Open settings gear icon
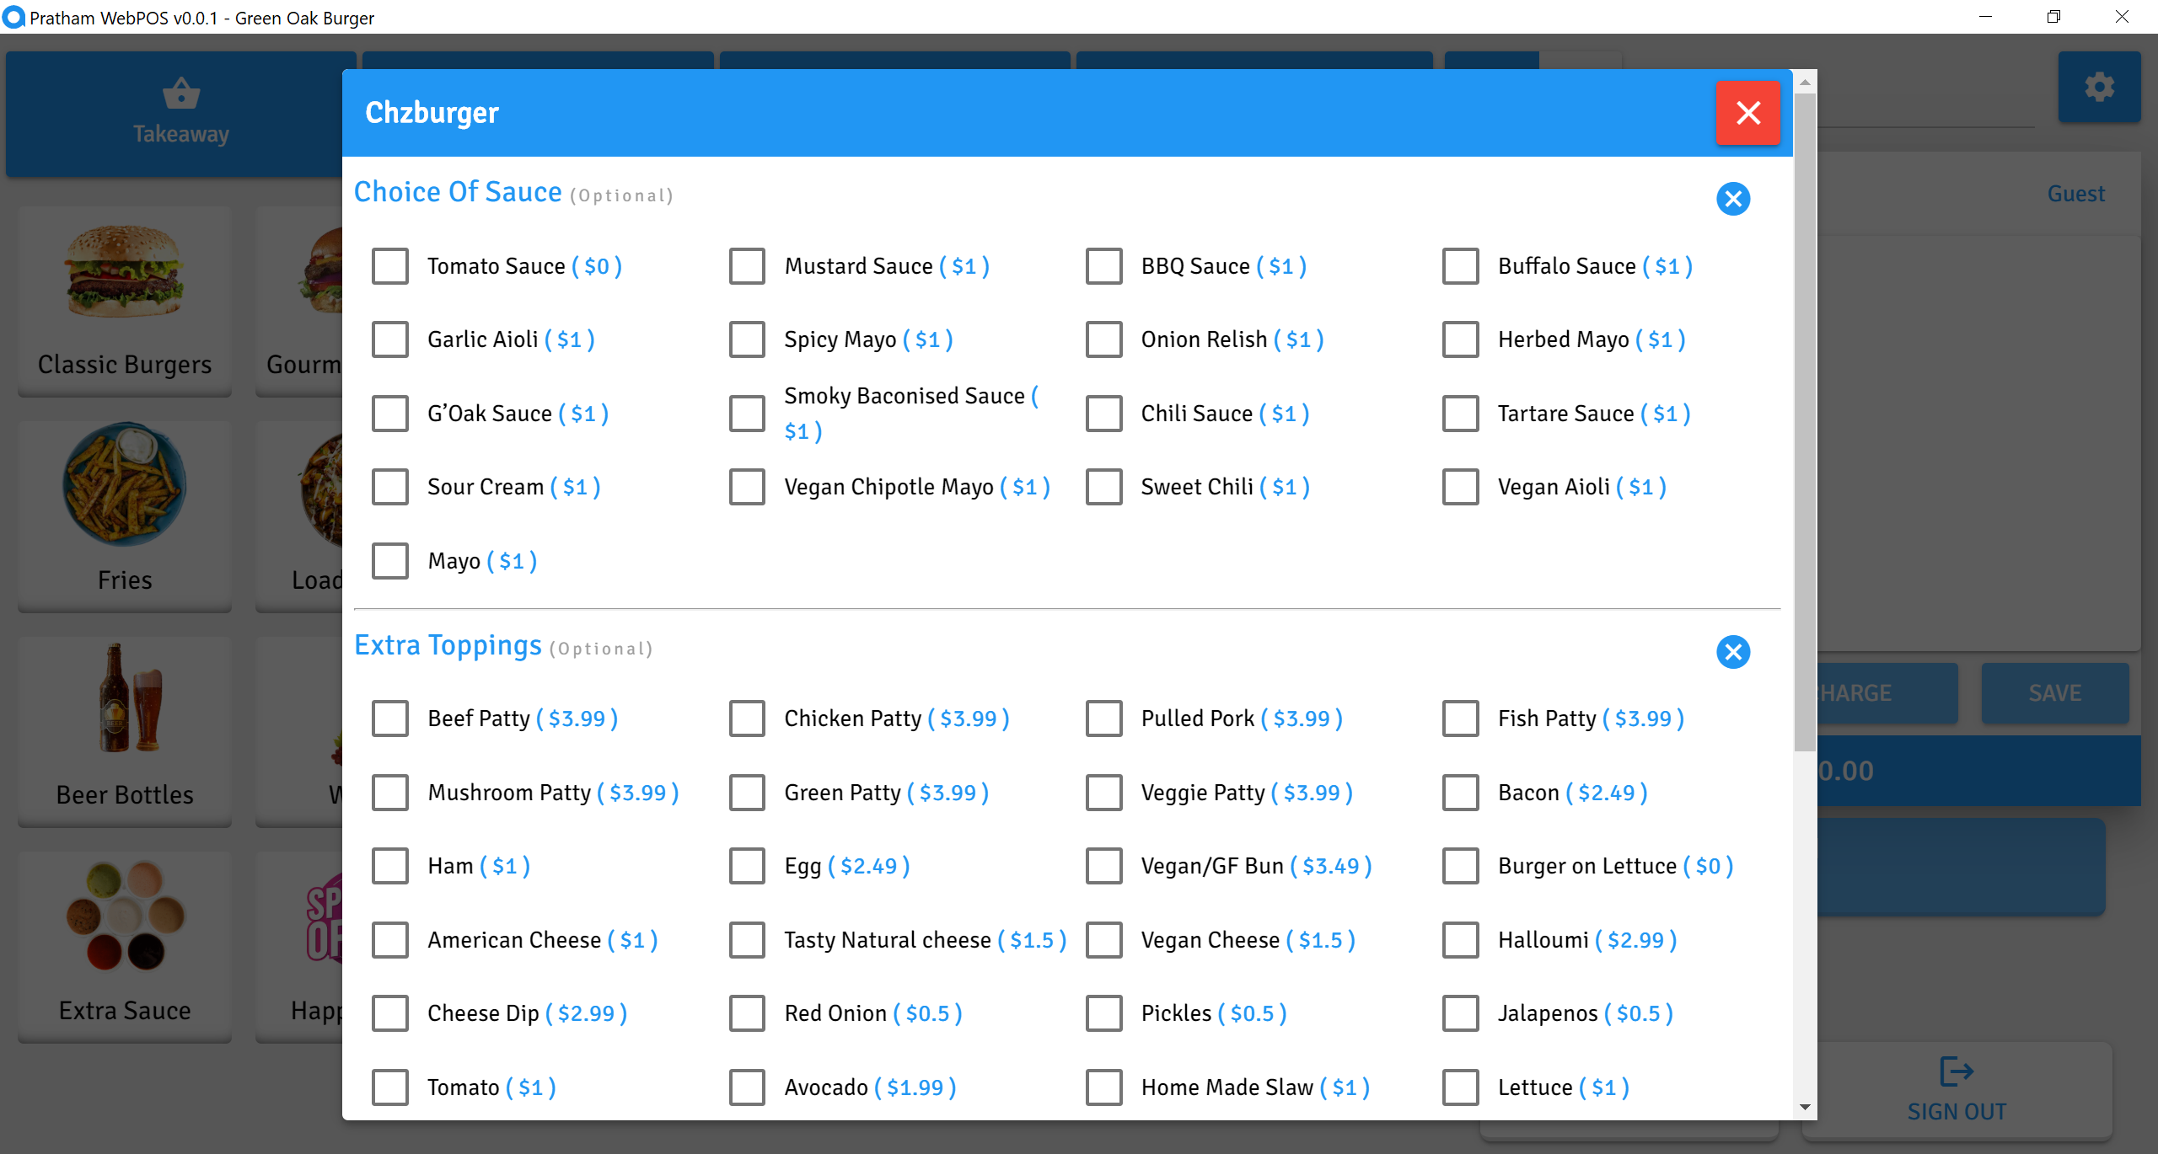The width and height of the screenshot is (2158, 1154). point(2099,87)
